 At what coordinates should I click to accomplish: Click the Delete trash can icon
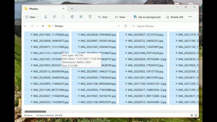click(x=90, y=17)
